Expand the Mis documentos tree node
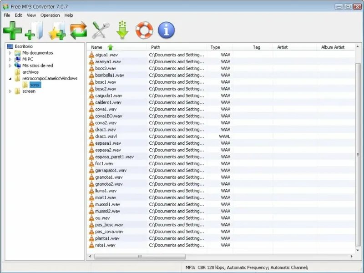The image size is (364, 273). pyautogui.click(x=10, y=53)
